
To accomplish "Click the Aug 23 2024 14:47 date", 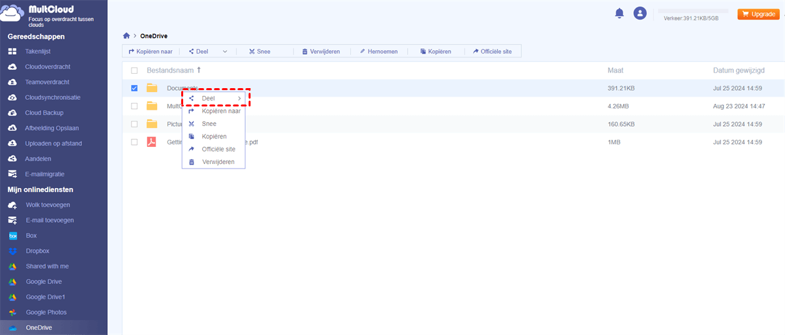I will 737,106.
